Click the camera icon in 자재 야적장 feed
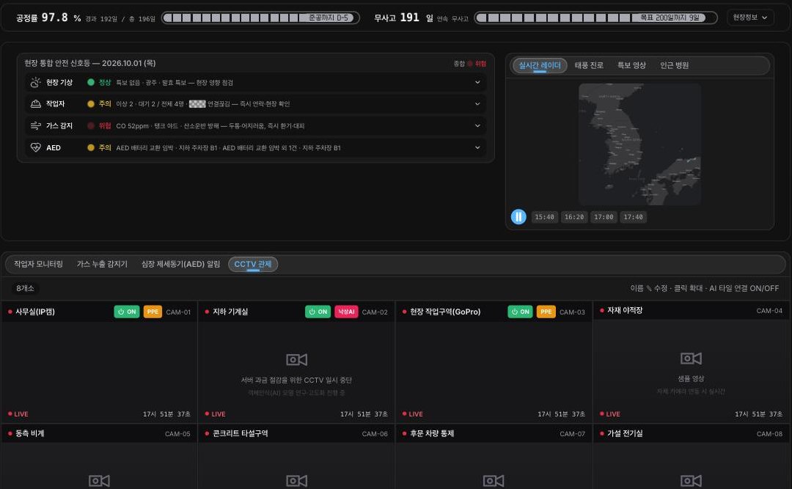This screenshot has width=792, height=489. click(x=691, y=359)
